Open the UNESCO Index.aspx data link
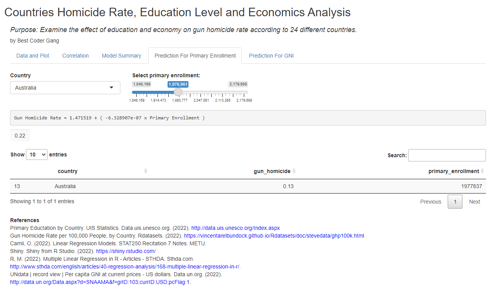The image size is (498, 304). tap(235, 228)
